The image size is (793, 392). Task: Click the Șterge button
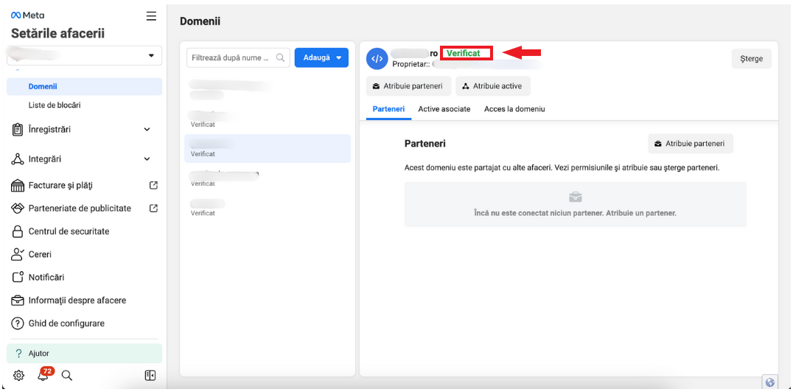click(751, 59)
